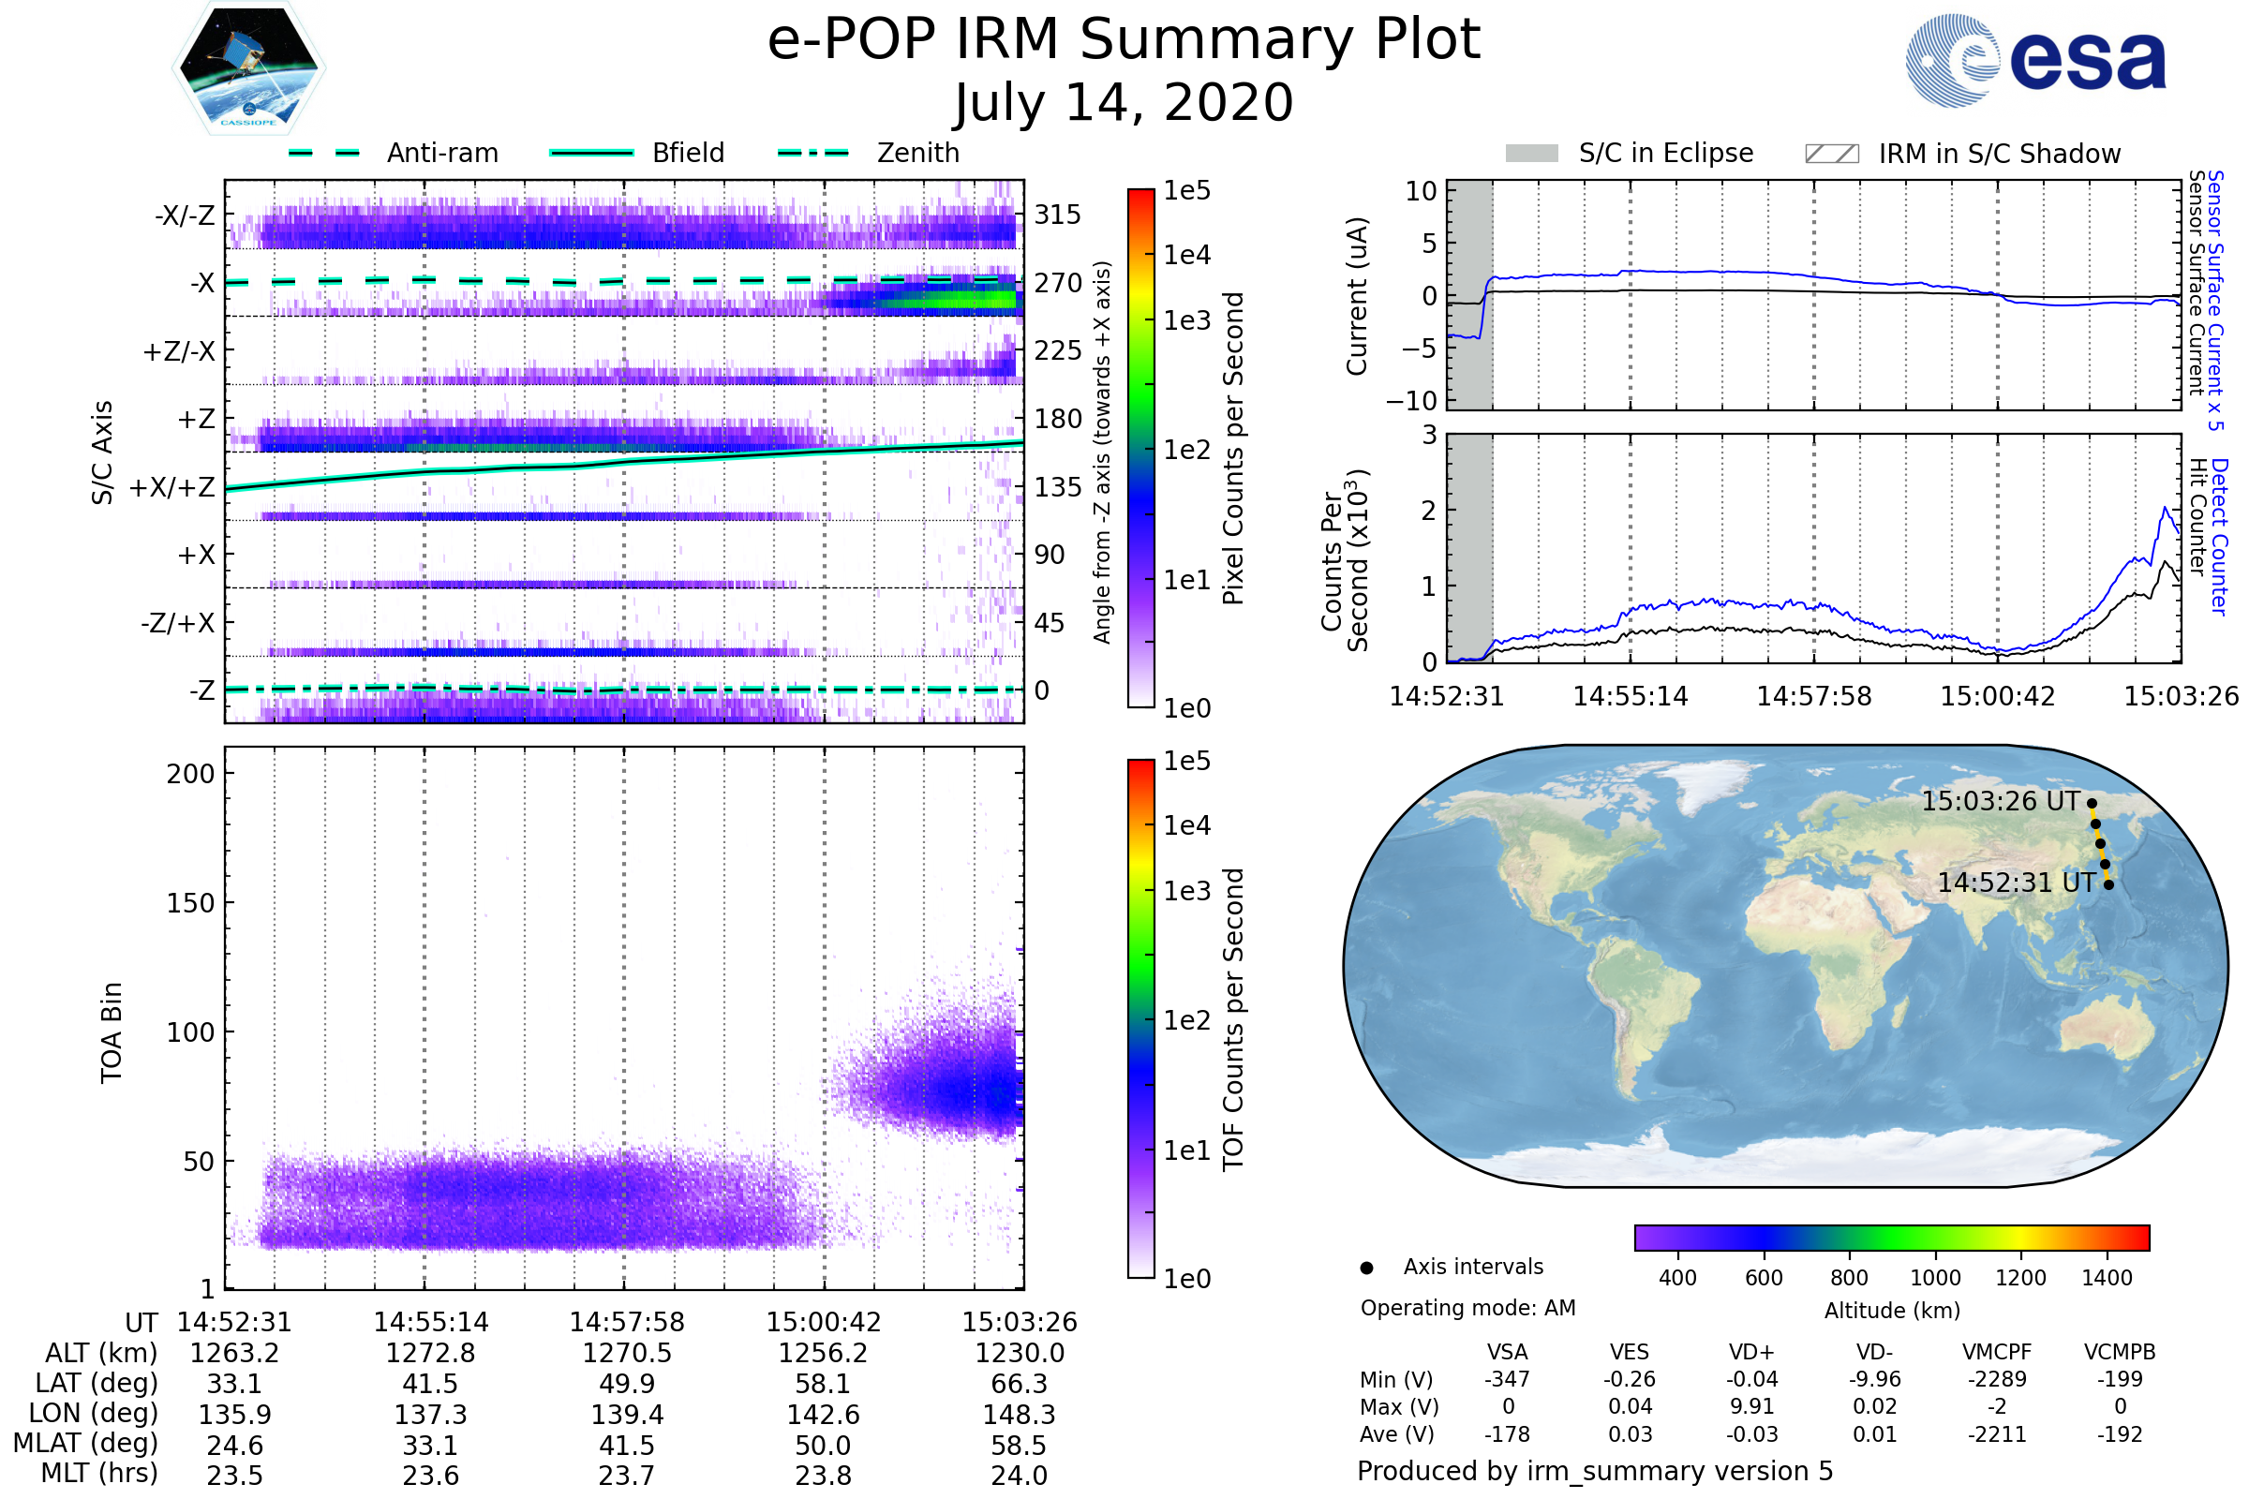Click the IRM in S/C Shadow hatched swatch
Image resolution: width=2249 pixels, height=1499 pixels.
1832,154
